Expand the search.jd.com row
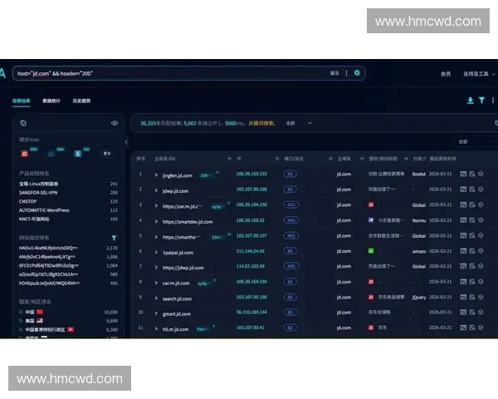The image size is (498, 399). click(156, 298)
